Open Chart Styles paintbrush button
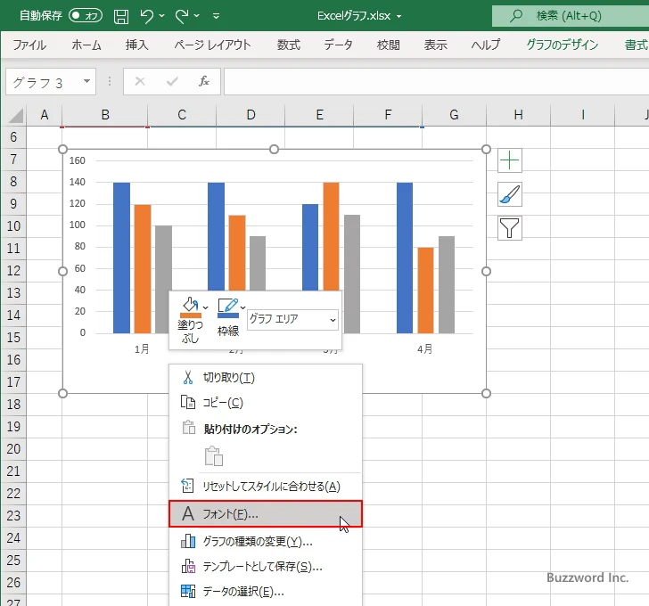Image resolution: width=649 pixels, height=606 pixels. point(510,194)
